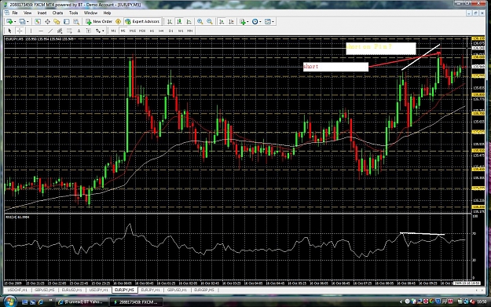Open the Market Watch window icon
This screenshot has width=491, height=307.
click(38, 22)
